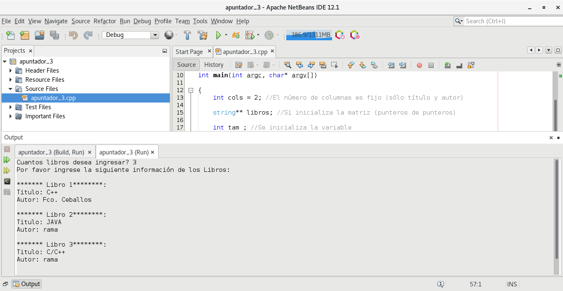
Task: Toggle rectangular selection in editor toolbar
Action: tap(334, 65)
